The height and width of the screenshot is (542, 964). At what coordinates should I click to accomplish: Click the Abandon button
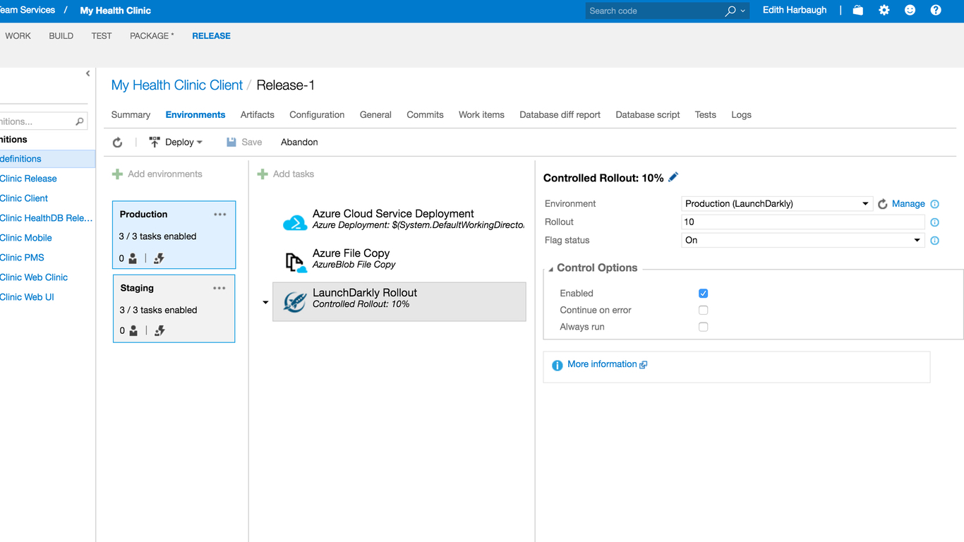[x=299, y=143]
